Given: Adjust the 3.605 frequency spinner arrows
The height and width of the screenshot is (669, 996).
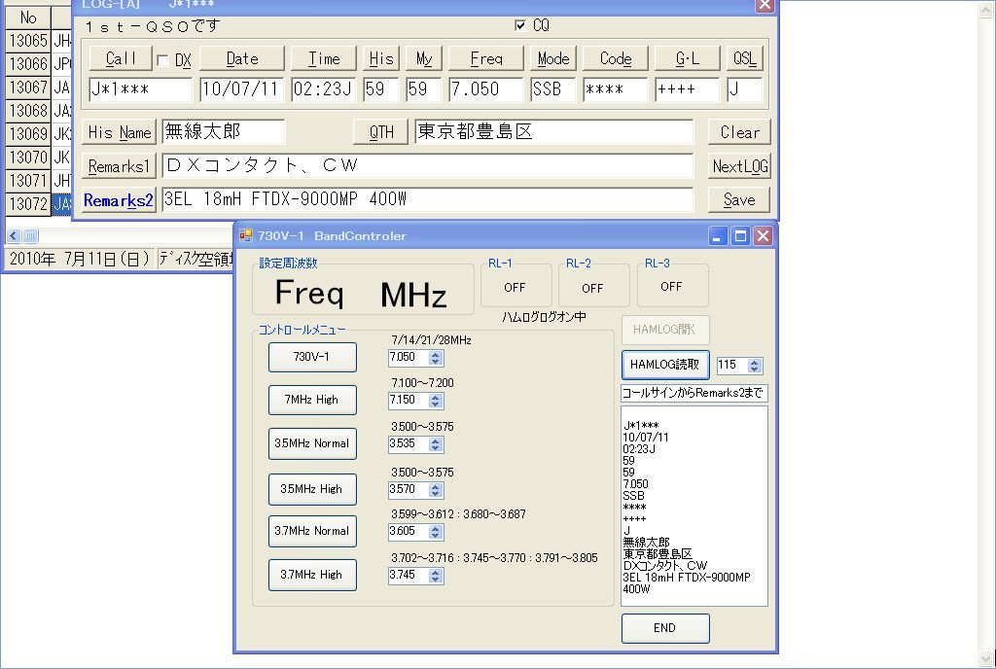Looking at the screenshot, I should point(435,532).
